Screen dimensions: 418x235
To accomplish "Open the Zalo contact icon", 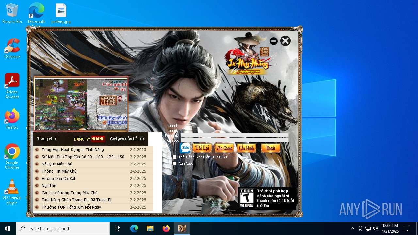I will [x=185, y=148].
